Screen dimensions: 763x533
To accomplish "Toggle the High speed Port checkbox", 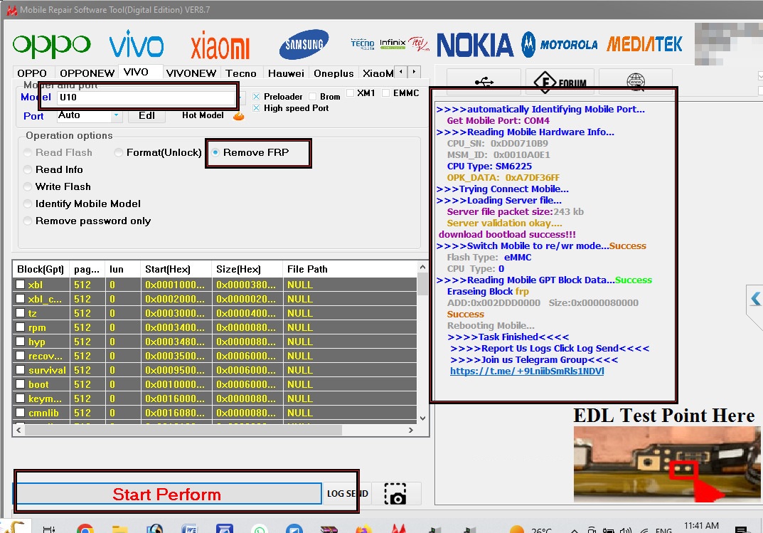I will (x=257, y=108).
